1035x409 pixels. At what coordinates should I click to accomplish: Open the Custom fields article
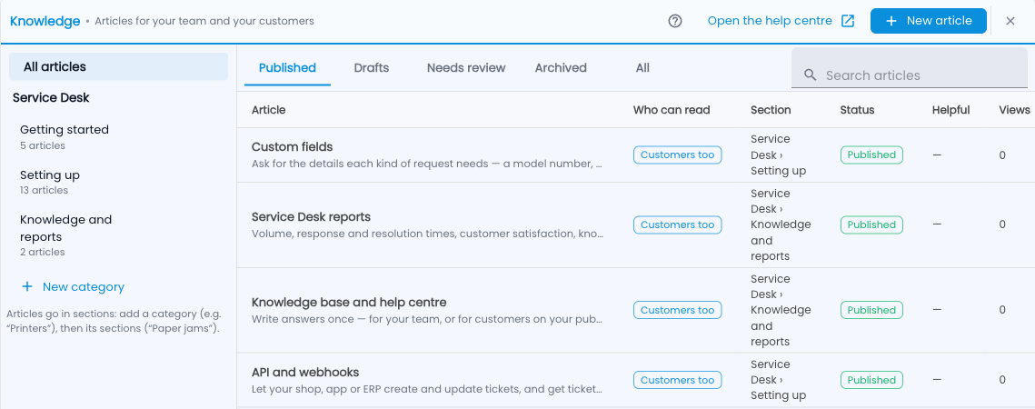(293, 146)
